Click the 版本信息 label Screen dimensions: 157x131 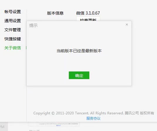coord(55,13)
